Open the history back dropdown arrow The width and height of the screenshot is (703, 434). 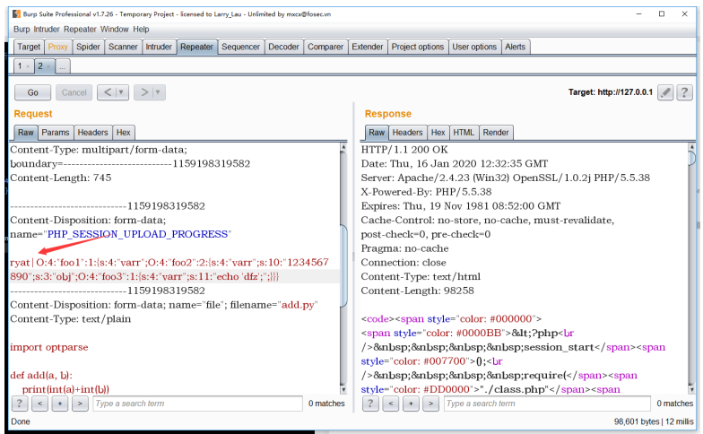(x=122, y=92)
